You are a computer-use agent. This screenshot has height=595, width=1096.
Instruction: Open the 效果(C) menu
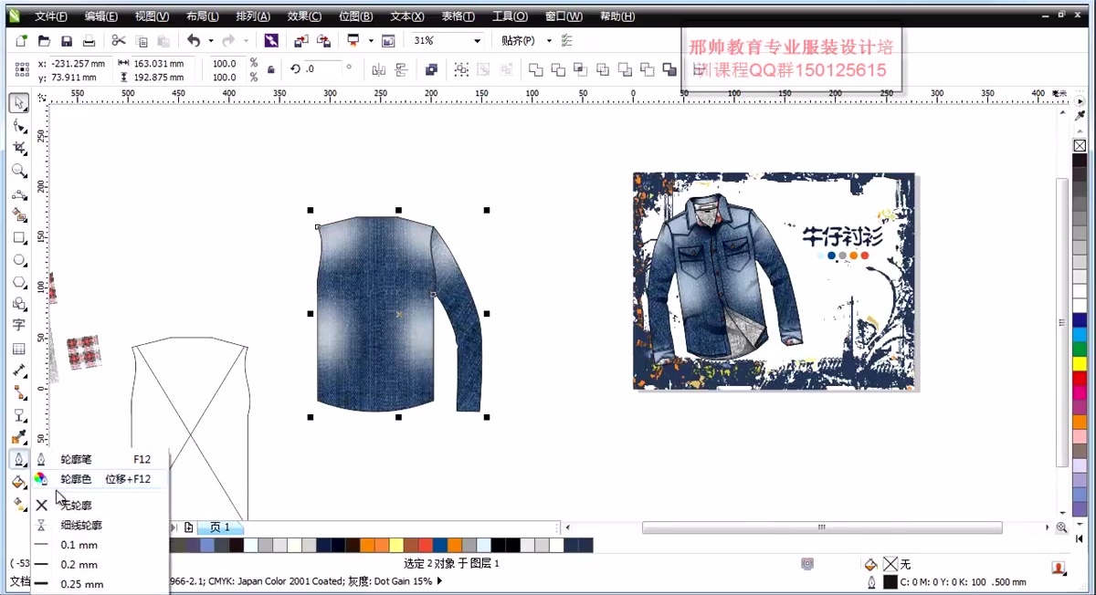click(304, 16)
